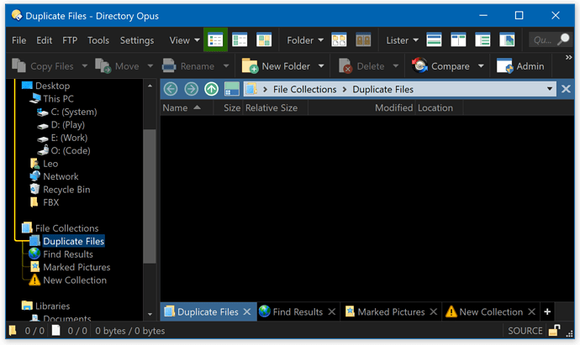Sort by Size column header

[228, 107]
